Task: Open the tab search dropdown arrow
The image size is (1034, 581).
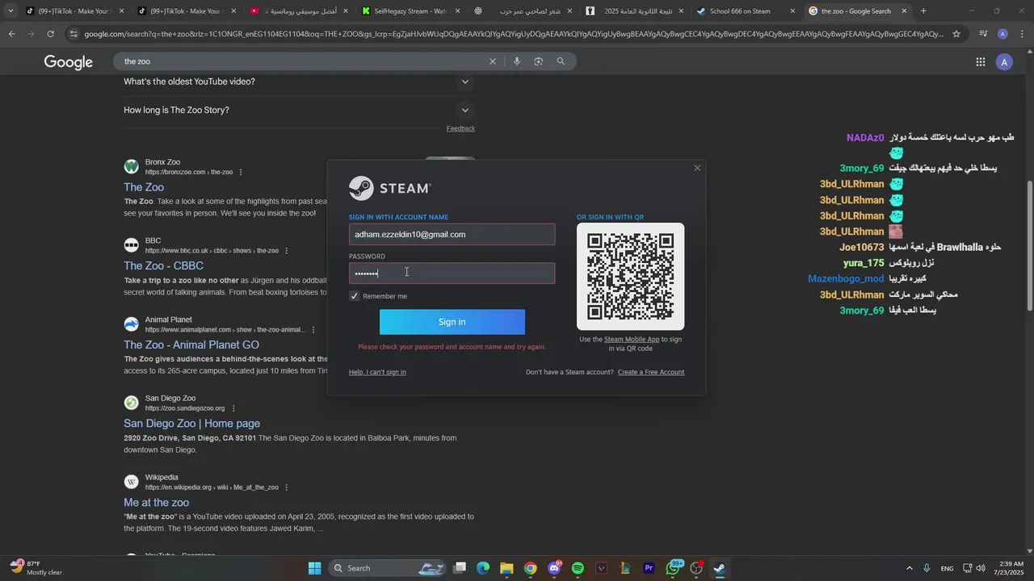Action: pos(10,11)
